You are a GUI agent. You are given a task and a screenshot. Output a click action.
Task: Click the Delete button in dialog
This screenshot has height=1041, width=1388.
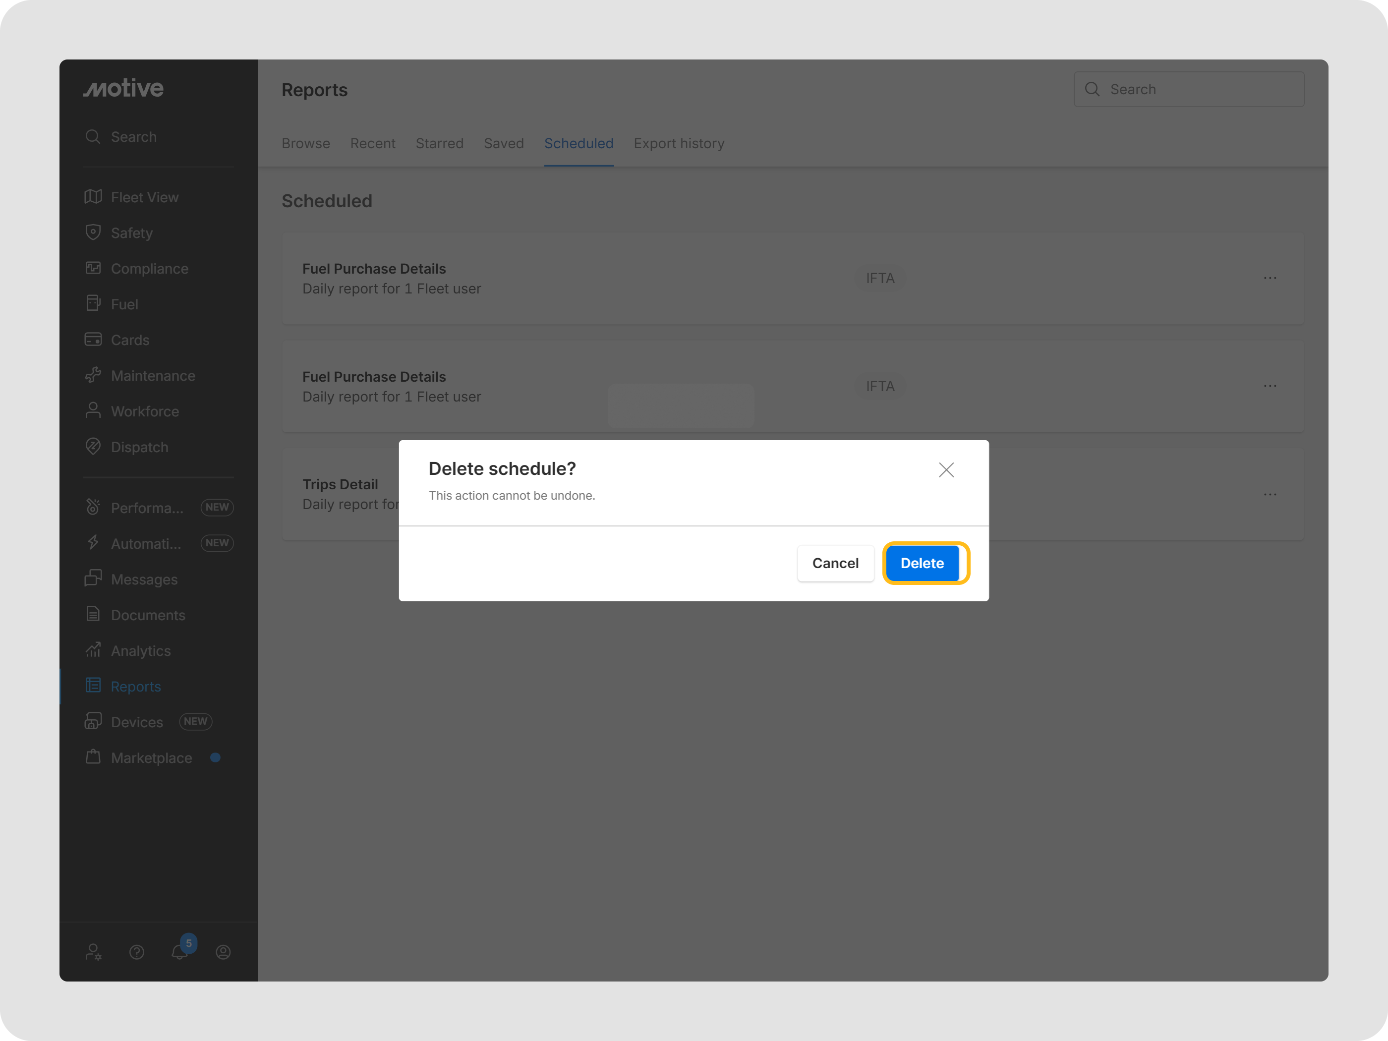coord(922,563)
